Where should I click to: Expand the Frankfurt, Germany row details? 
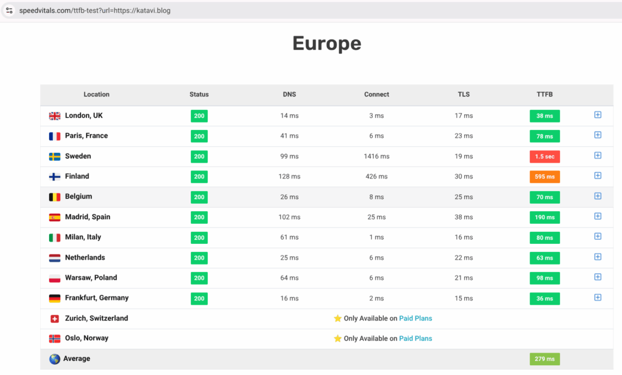(x=598, y=297)
